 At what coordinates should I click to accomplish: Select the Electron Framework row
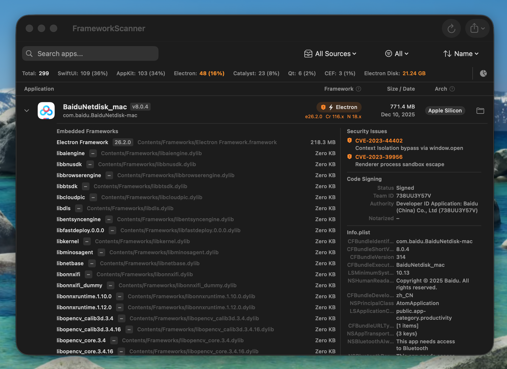point(196,142)
